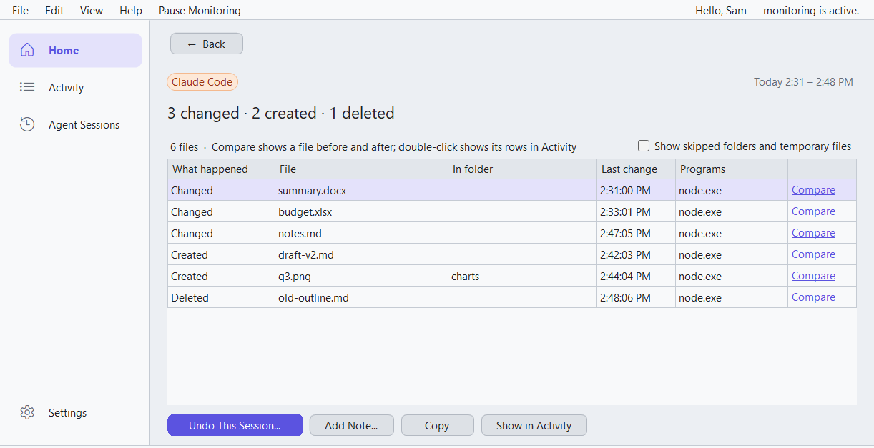Viewport: 874px width, 448px height.
Task: Select the notes.md file cell
Action: click(x=361, y=234)
